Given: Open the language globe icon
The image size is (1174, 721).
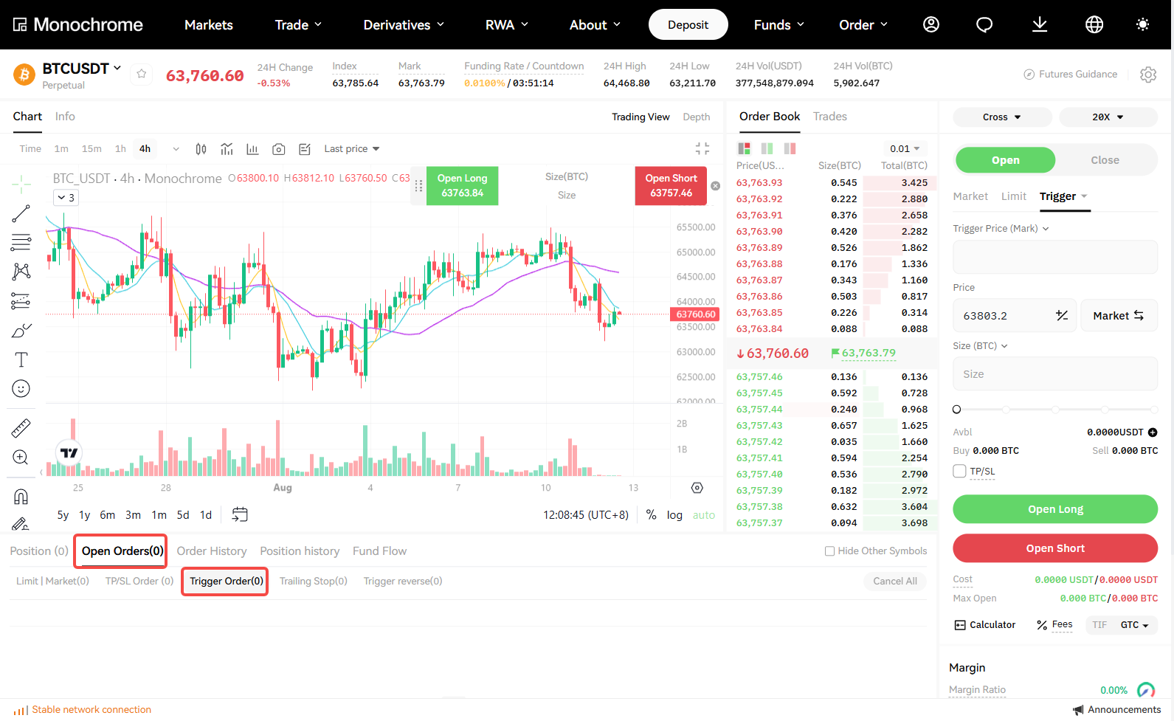Looking at the screenshot, I should (x=1094, y=24).
